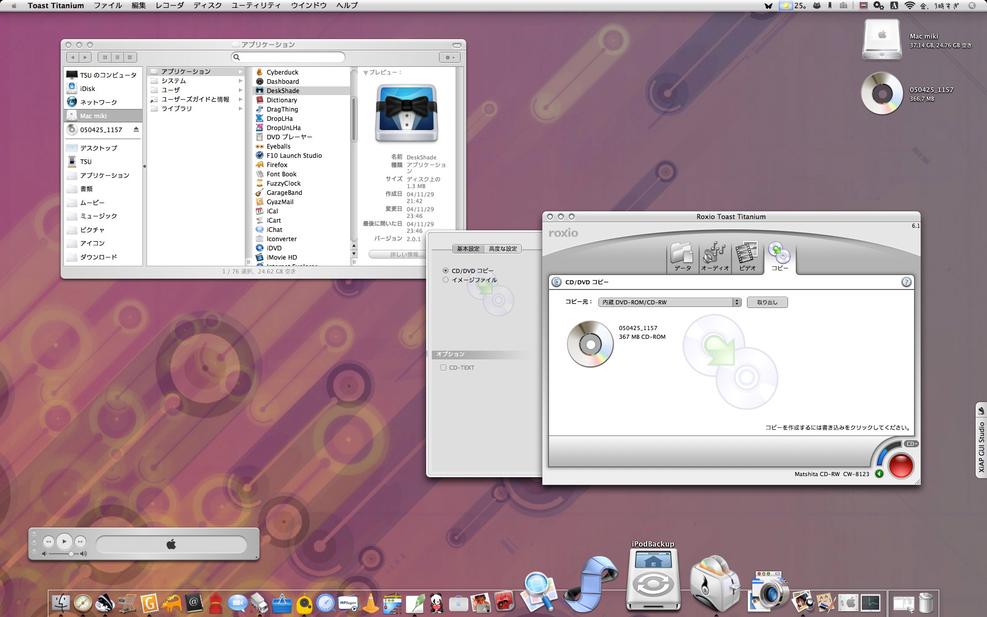Open the CD media type popup in Toast
987x617 pixels.
pyautogui.click(x=911, y=444)
